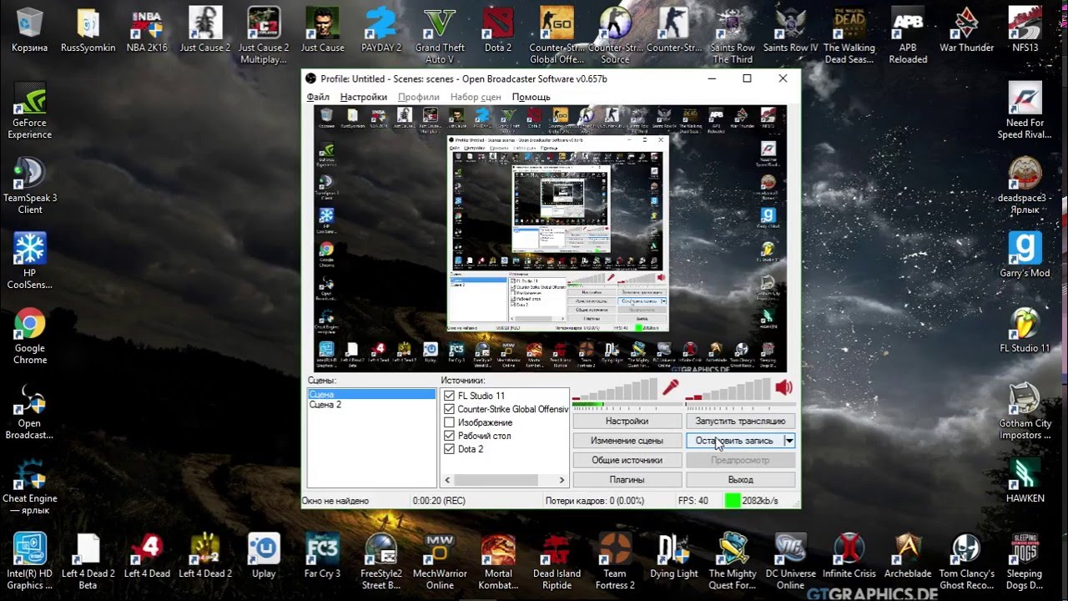Viewport: 1068px width, 601px height.
Task: Mute desktop audio speaker icon in OBS
Action: tap(783, 387)
